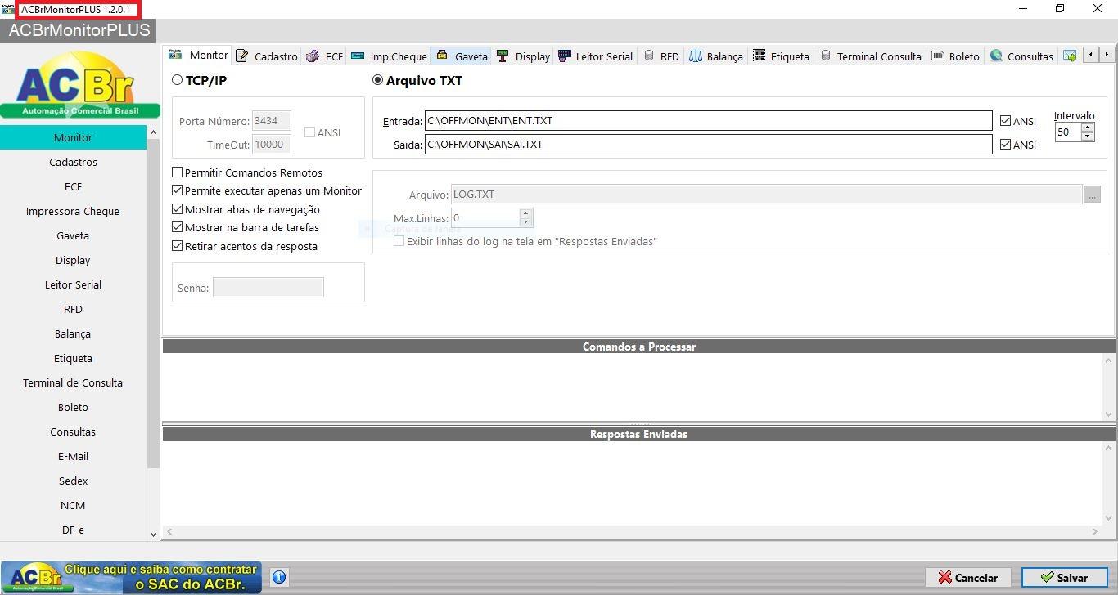Click the Imp.Cheque tab icon

tap(357, 56)
